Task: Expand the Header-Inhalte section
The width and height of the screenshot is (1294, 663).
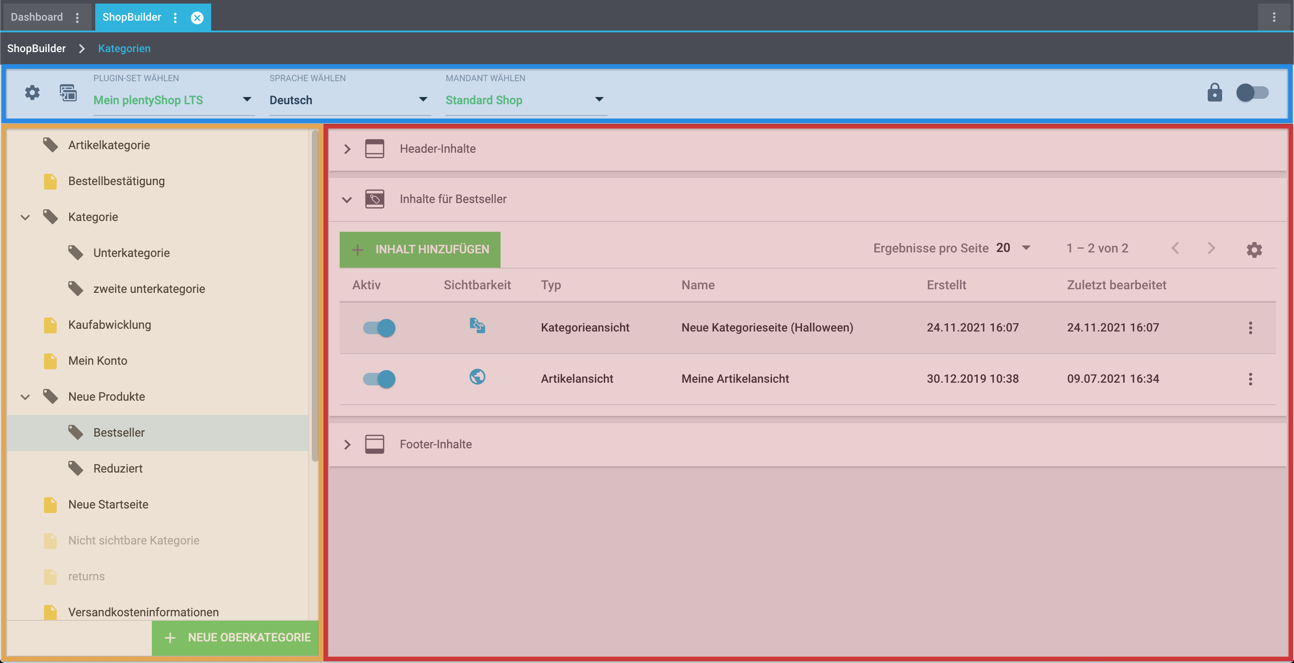Action: [x=347, y=149]
